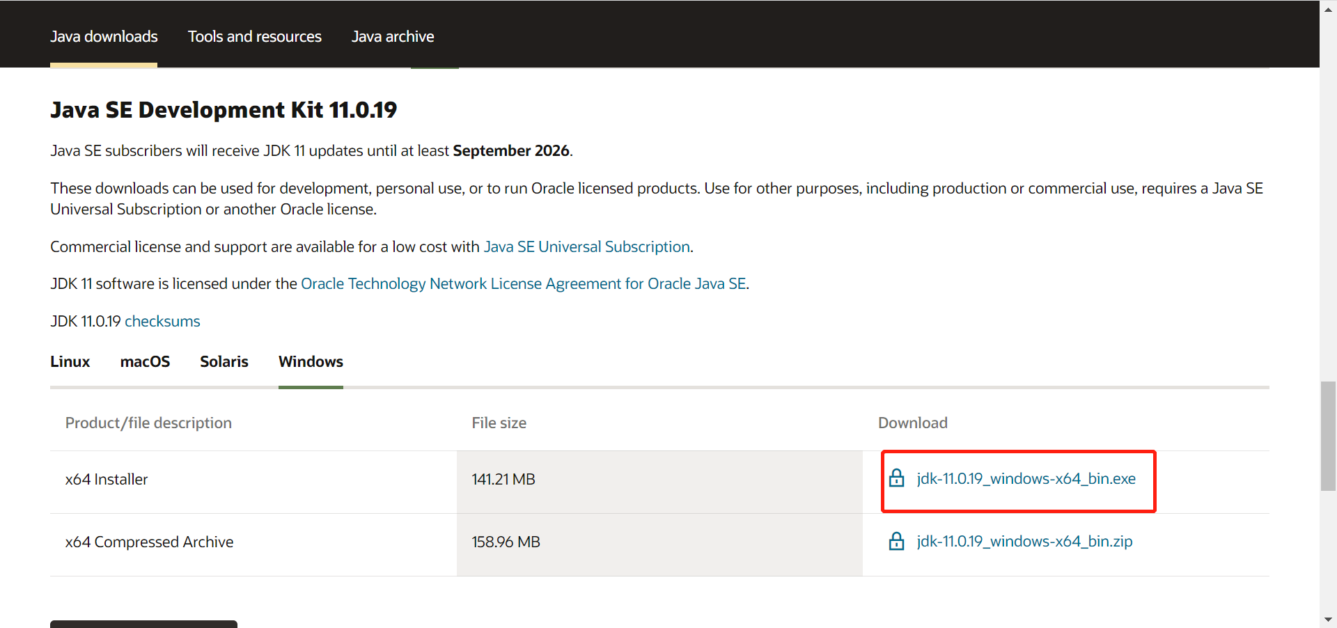Screen dimensions: 1337x628
Task: Click the scrollbar down arrow
Action: [1328, 619]
